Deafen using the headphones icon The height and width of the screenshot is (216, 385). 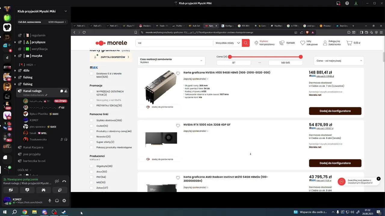coord(57,201)
